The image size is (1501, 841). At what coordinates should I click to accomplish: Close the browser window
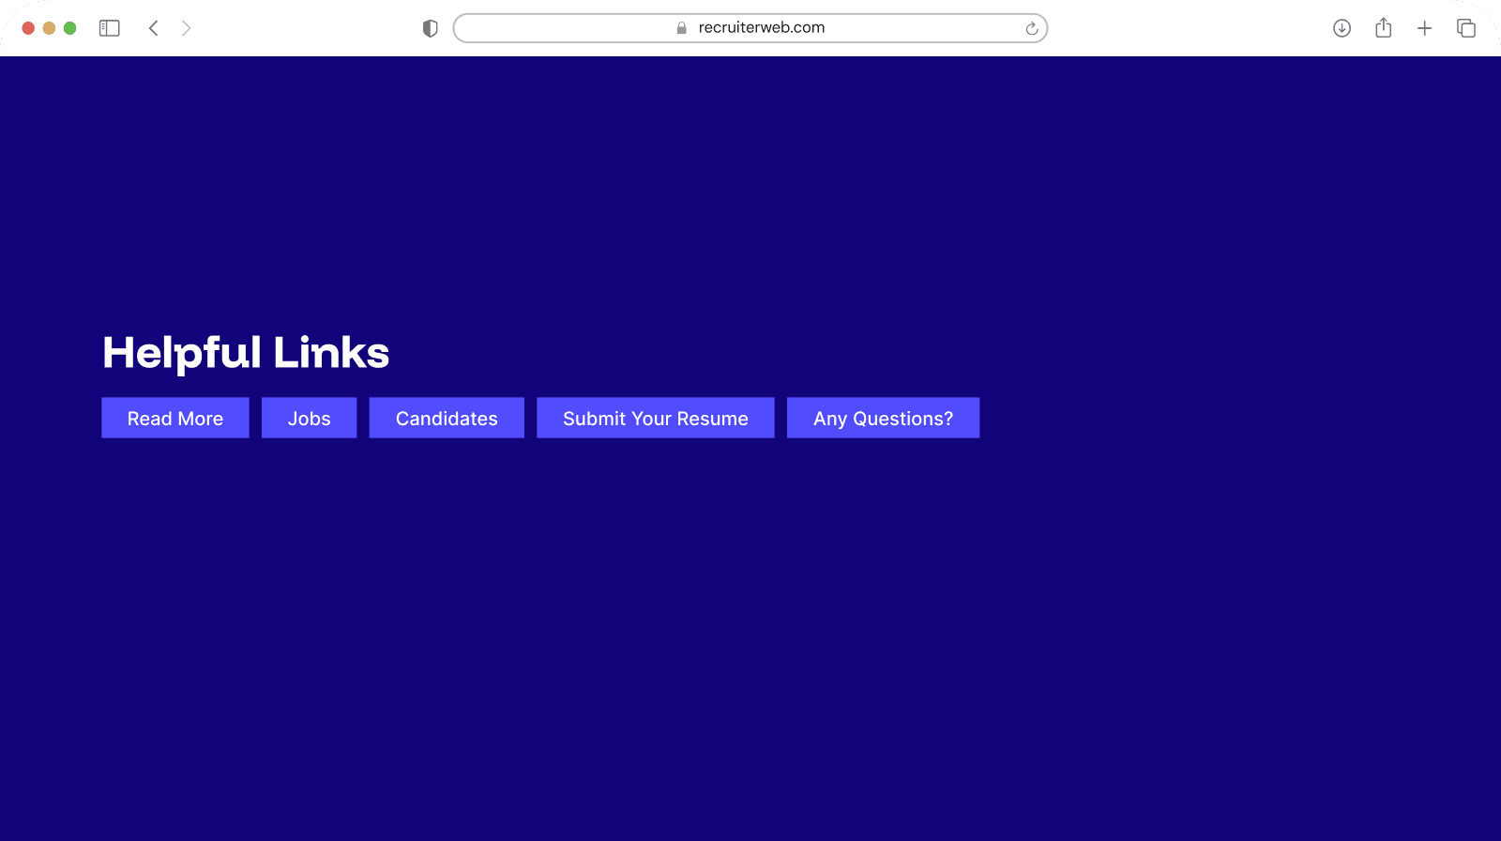click(28, 28)
